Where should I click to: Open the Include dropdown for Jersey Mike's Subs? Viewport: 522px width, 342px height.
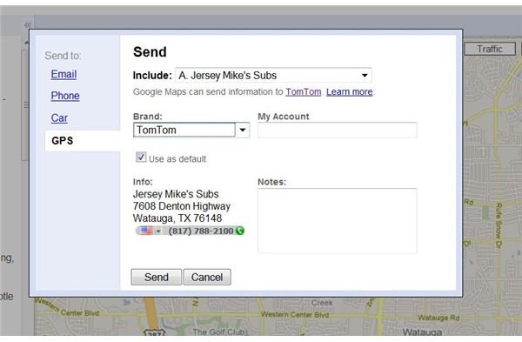[273, 75]
